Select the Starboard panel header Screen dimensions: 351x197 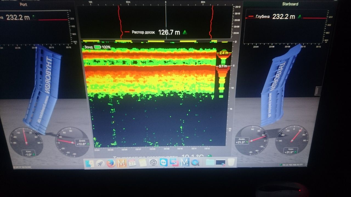click(x=290, y=4)
